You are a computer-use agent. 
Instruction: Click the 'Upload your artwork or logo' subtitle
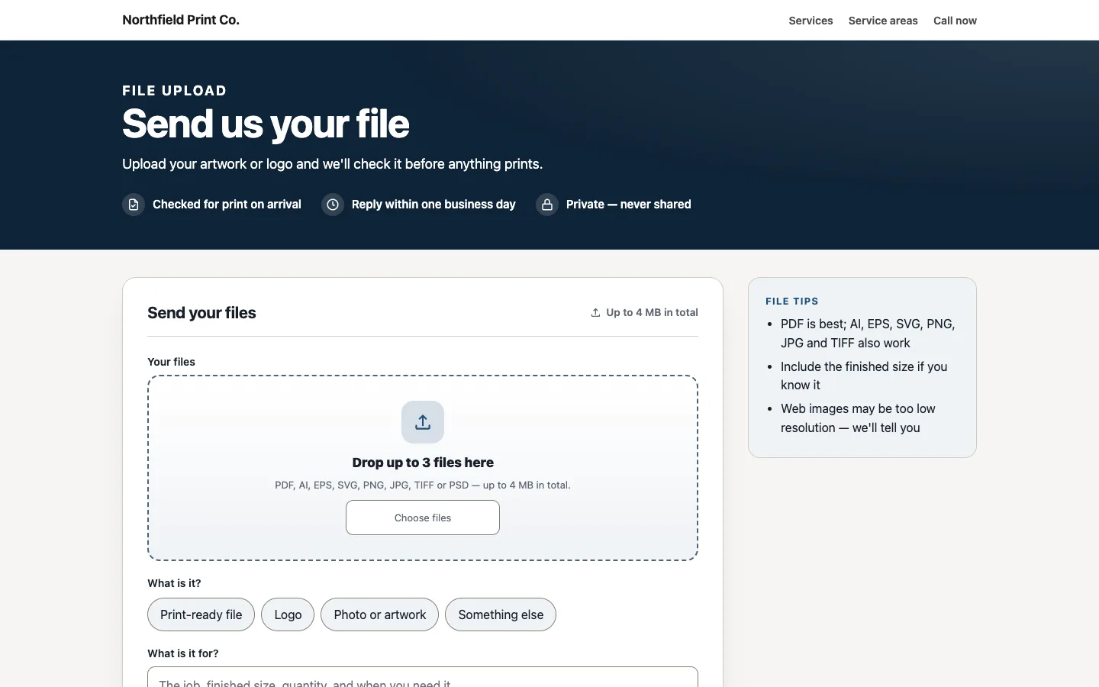332,164
